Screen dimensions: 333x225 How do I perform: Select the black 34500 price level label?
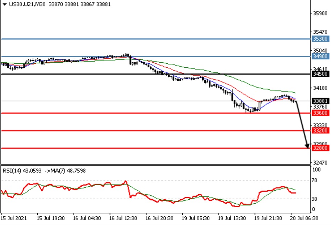320,74
